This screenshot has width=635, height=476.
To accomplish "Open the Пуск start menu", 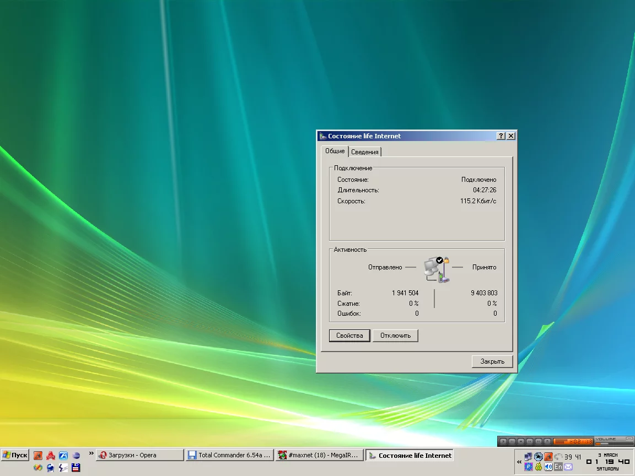I will pyautogui.click(x=15, y=455).
